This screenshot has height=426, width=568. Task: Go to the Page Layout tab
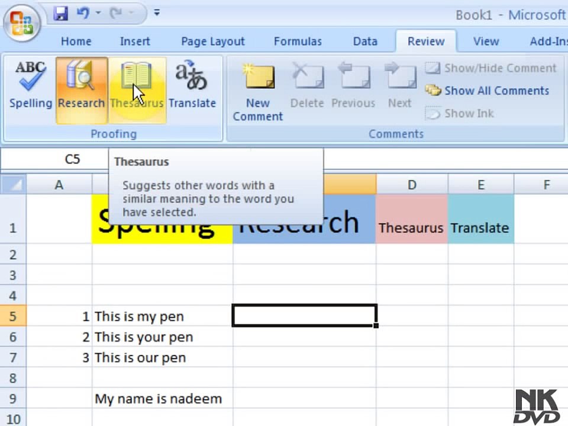[213, 41]
